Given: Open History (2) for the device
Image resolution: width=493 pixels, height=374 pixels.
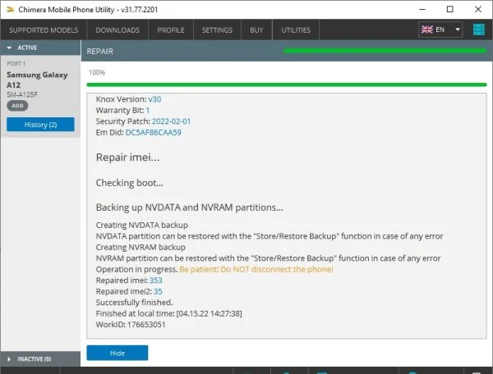Looking at the screenshot, I should [x=40, y=125].
